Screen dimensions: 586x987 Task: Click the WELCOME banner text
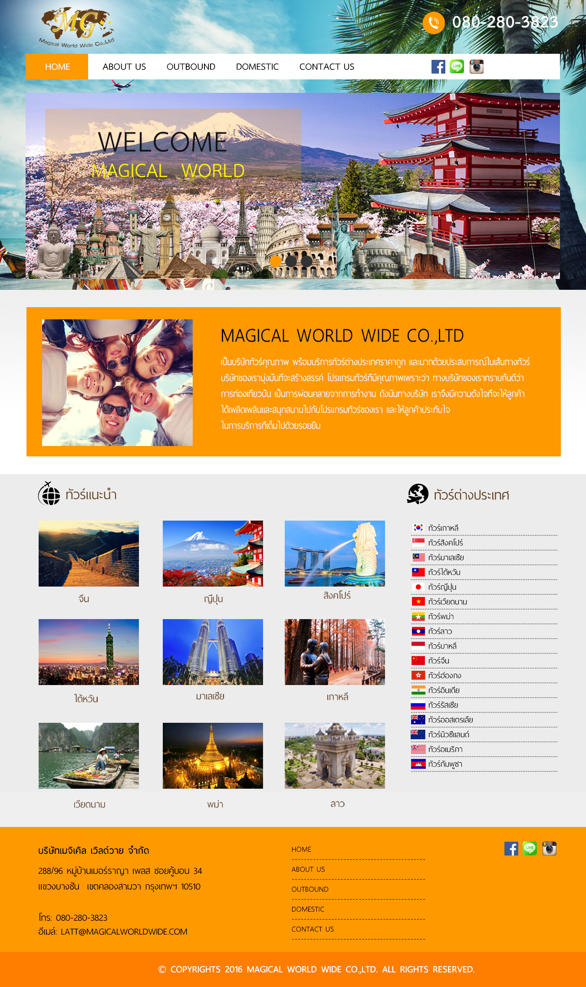tap(163, 142)
